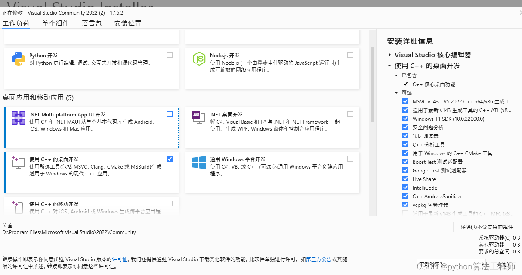Click the install path D:\Program Files\Microsoft Visual Studio text

[69, 232]
